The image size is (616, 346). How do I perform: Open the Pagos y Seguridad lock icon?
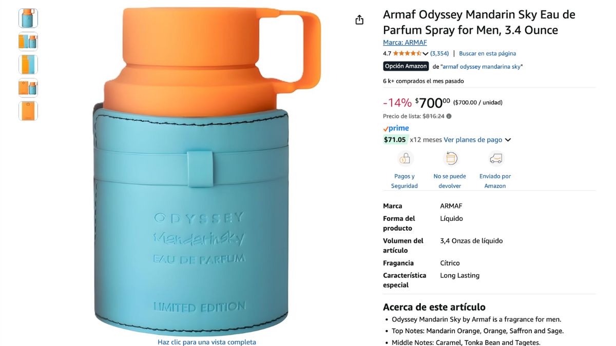(x=405, y=159)
